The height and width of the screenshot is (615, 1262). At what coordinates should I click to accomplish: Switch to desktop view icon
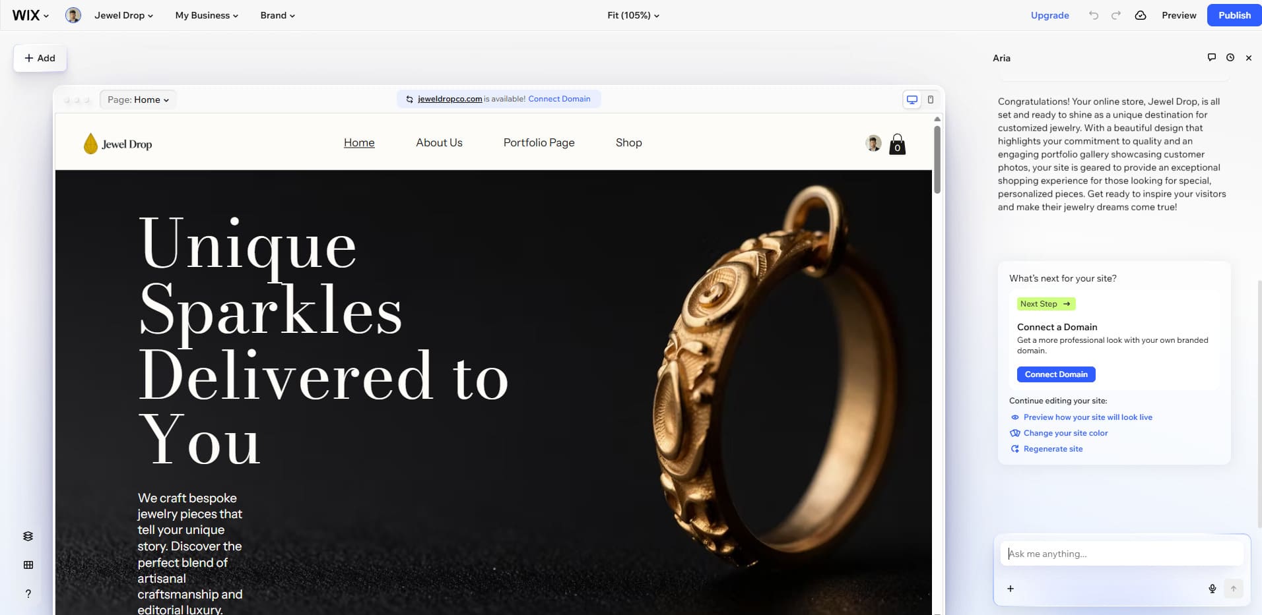tap(912, 100)
